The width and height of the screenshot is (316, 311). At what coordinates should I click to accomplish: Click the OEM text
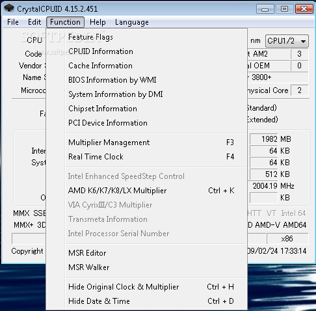[261, 66]
